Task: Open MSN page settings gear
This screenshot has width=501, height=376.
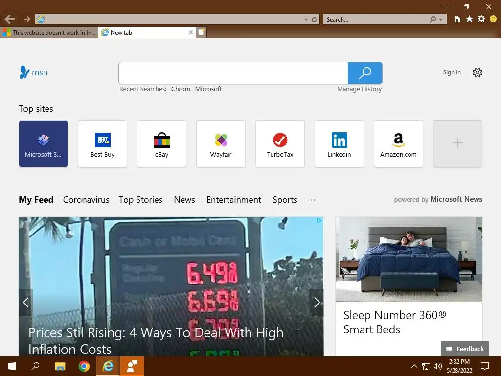Action: 478,72
